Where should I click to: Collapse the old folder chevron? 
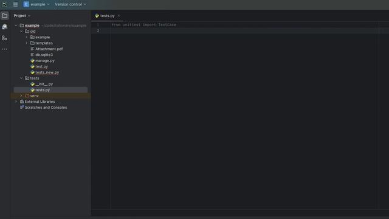click(21, 31)
